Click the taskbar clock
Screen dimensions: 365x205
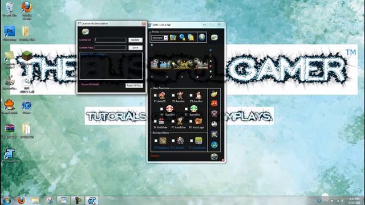point(354,200)
